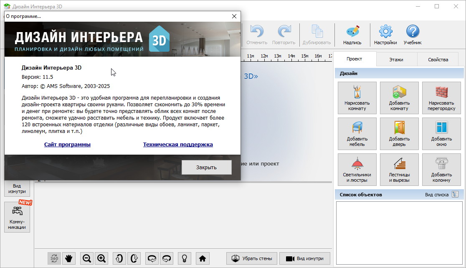Minimize the Дизайн Интерьера 3D window
Screen dimensions: 466x268
tap(418, 6)
